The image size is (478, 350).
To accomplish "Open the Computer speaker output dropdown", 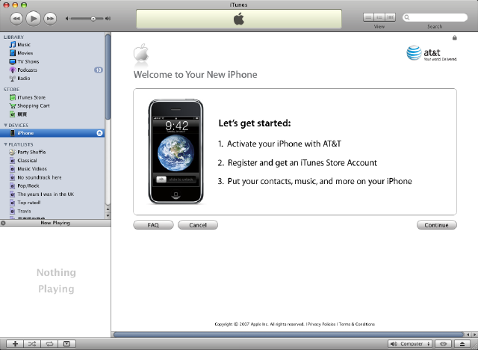I will (x=410, y=344).
